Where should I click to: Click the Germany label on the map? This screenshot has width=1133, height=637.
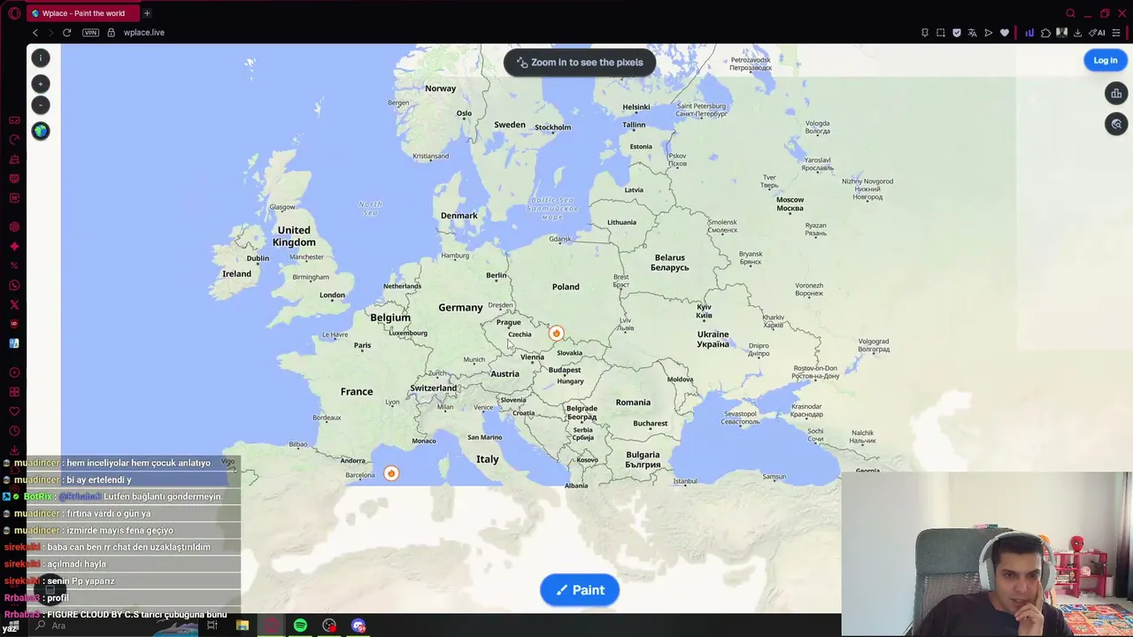tap(460, 308)
